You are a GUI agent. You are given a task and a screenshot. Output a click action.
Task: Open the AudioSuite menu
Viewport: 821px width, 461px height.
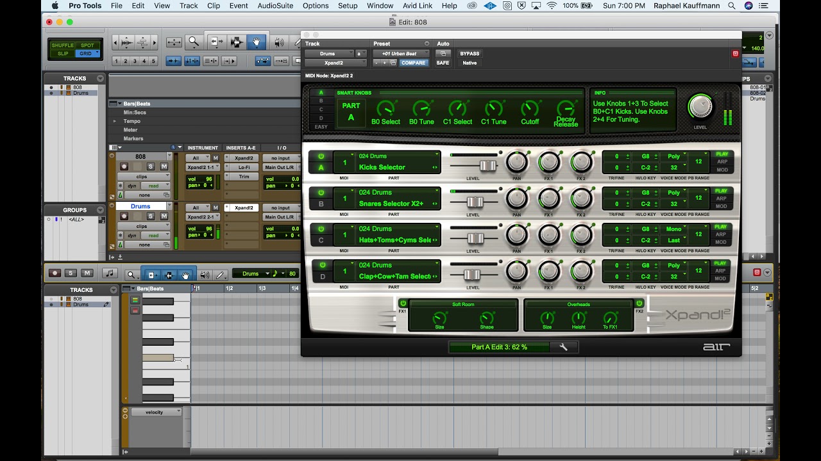[275, 6]
